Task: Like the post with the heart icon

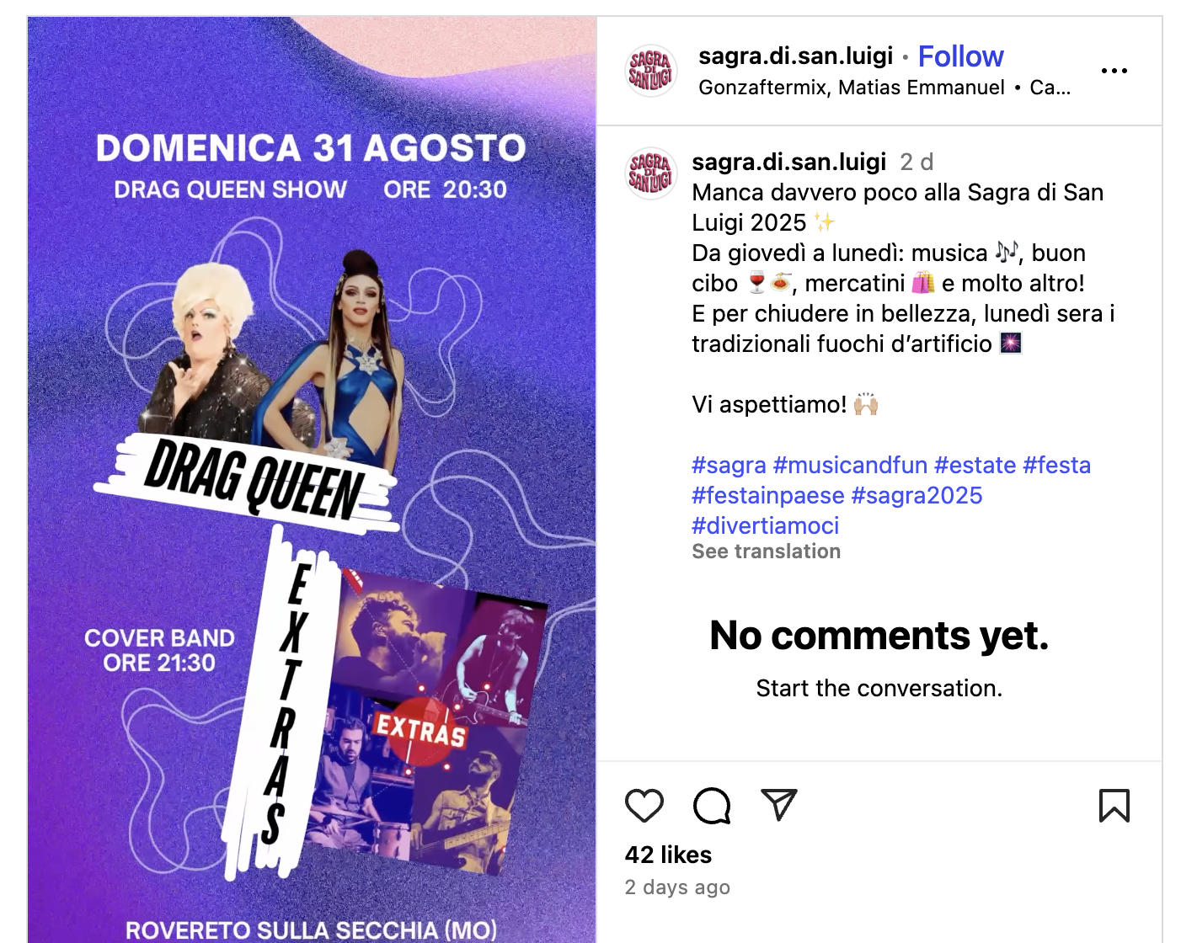Action: point(644,806)
